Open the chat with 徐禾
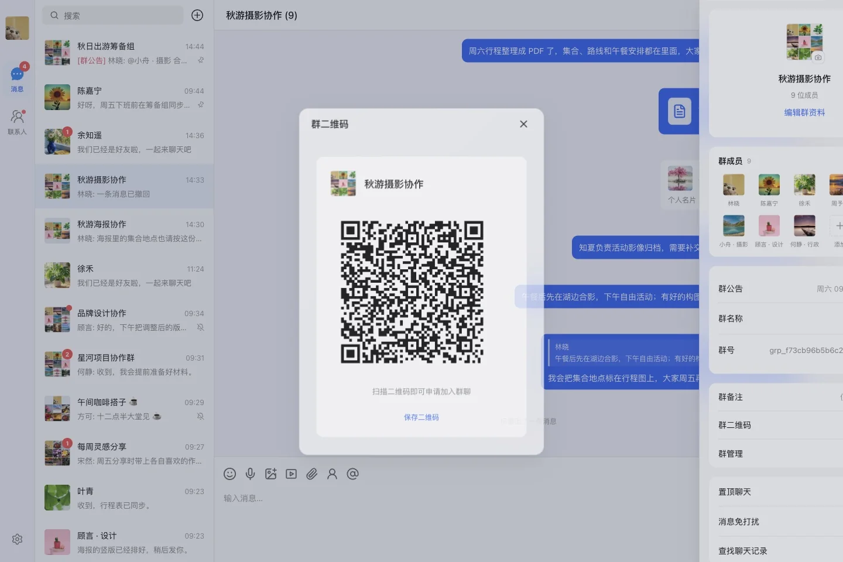Viewport: 843px width, 562px height. pyautogui.click(x=124, y=275)
